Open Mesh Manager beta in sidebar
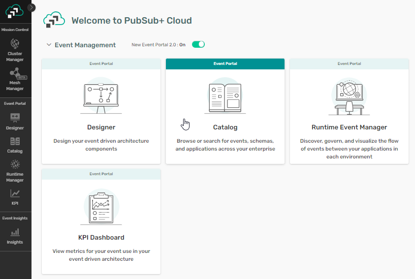This screenshot has width=415, height=279. [15, 79]
